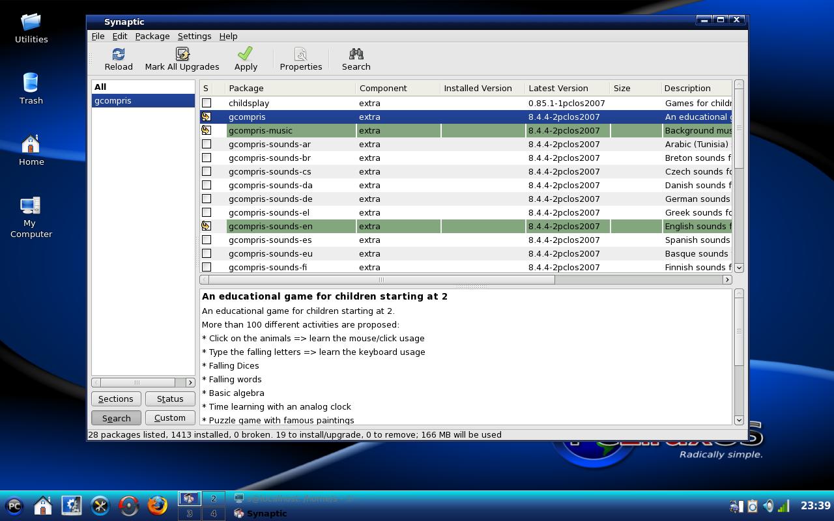Switch to virtual desktop 4
The width and height of the screenshot is (834, 521).
tap(213, 513)
